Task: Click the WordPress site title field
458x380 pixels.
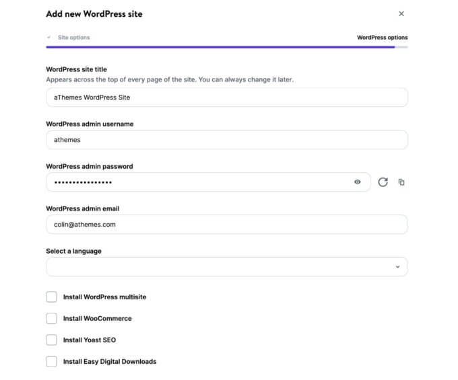Action: 226,97
